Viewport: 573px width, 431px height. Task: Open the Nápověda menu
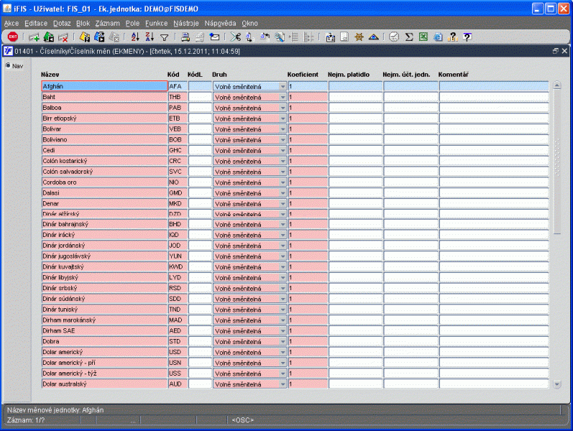point(220,23)
